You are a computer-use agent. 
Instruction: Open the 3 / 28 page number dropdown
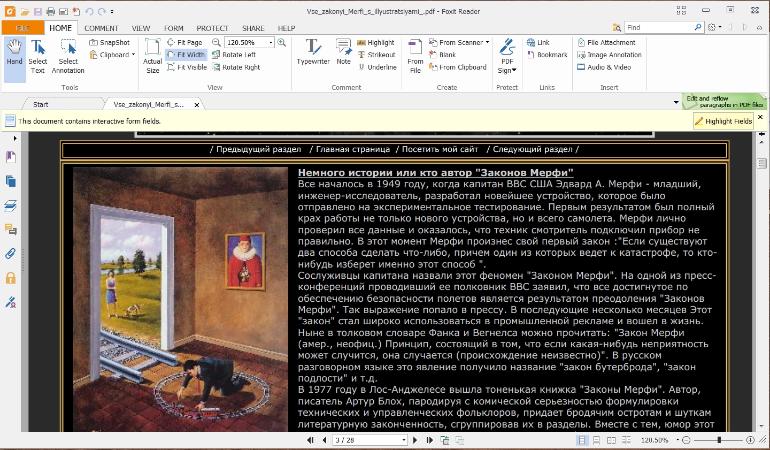point(404,440)
